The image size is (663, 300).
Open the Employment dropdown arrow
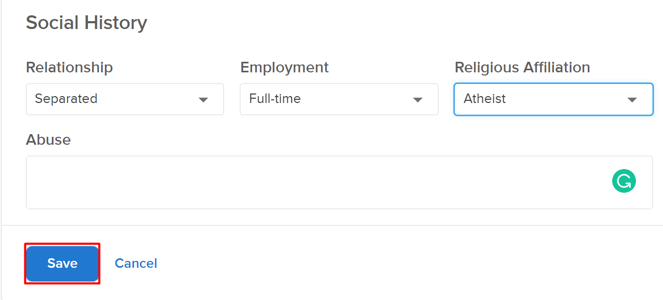pos(418,99)
